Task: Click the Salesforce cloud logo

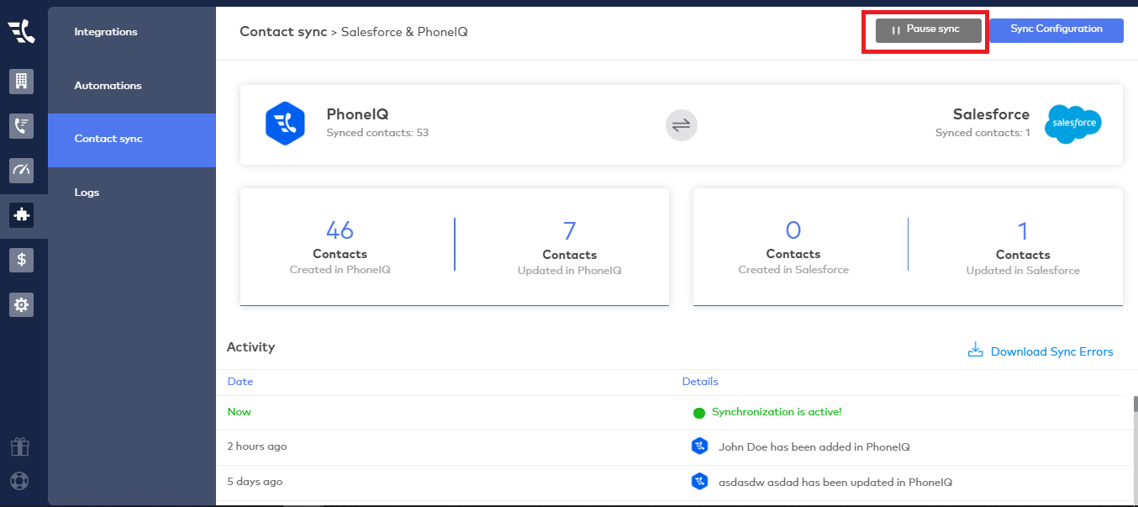Action: click(1072, 124)
